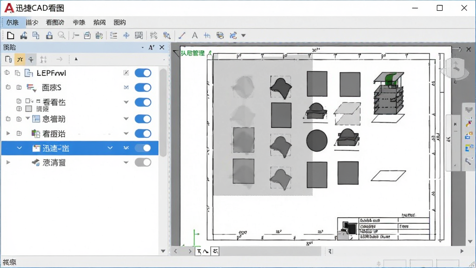Viewport: 476px width, 268px height.
Task: Select the letter A text tool
Action: (195, 35)
